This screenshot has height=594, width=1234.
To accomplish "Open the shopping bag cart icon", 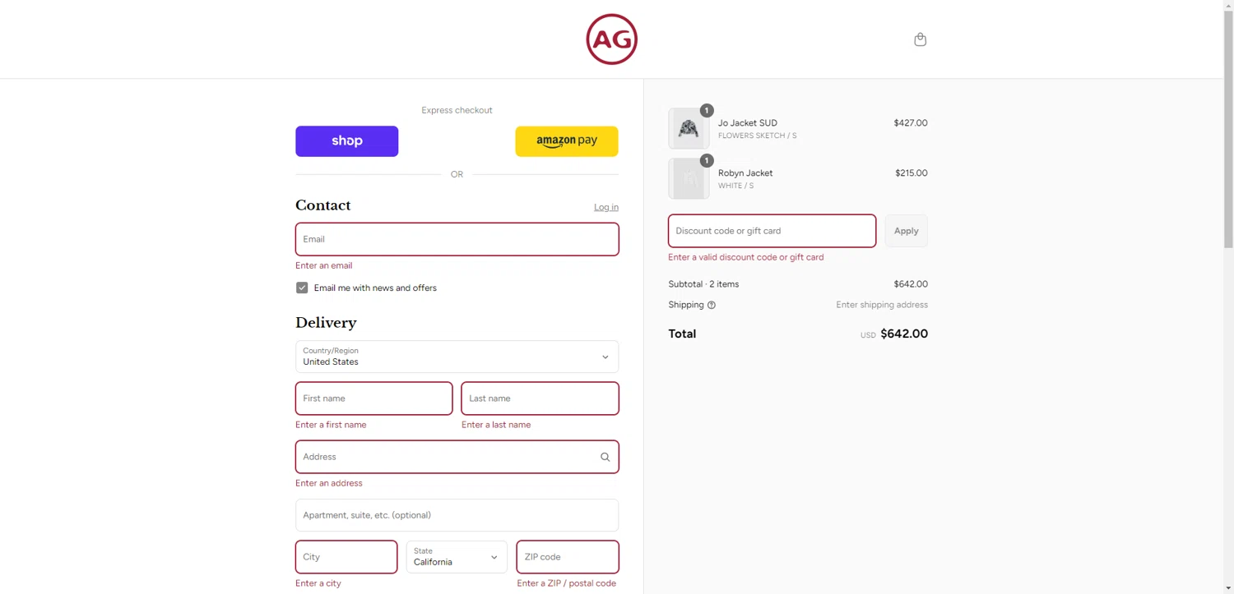I will pyautogui.click(x=920, y=39).
